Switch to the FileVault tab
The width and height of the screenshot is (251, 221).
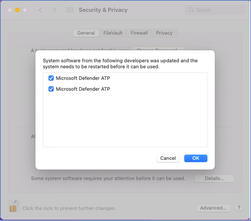click(113, 33)
